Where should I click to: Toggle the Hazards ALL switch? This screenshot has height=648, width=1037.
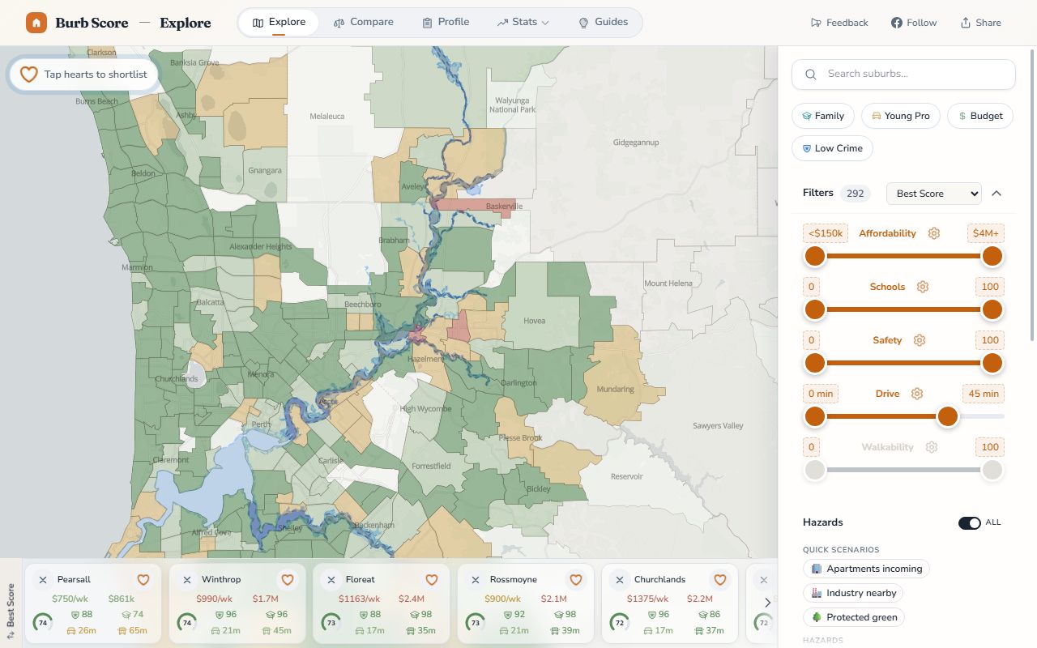pos(969,523)
